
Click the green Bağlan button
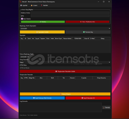[43, 22]
